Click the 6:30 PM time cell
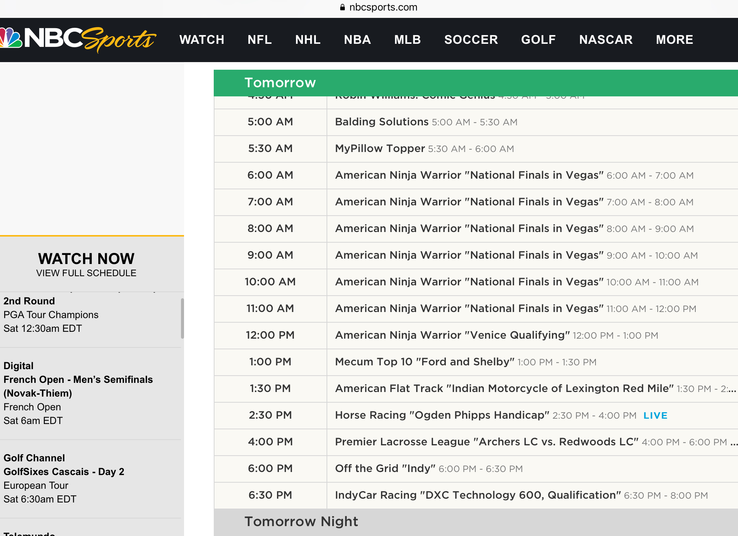 coord(270,496)
